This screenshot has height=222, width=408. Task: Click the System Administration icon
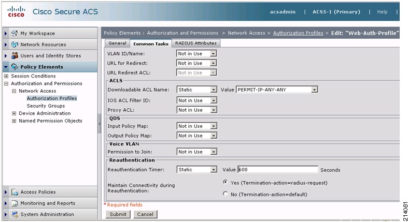(15, 214)
